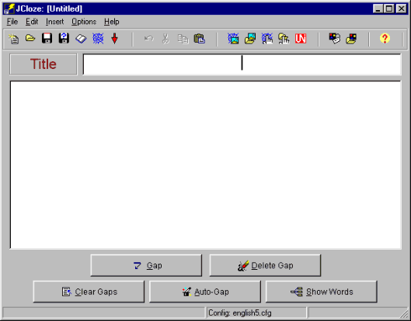
Task: Click the Clear Gaps button
Action: [89, 292]
